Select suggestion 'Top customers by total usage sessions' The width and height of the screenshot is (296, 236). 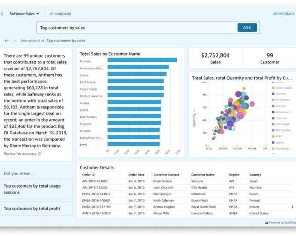(x=36, y=189)
